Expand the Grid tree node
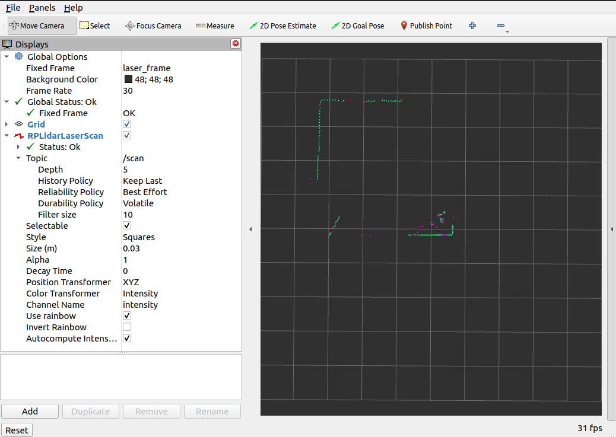The image size is (616, 437). [7, 124]
